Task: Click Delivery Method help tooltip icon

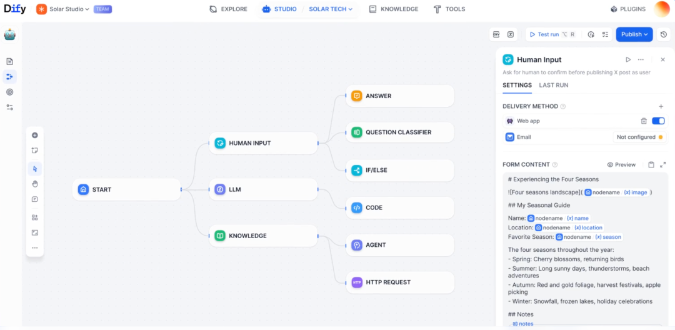Action: [x=563, y=106]
